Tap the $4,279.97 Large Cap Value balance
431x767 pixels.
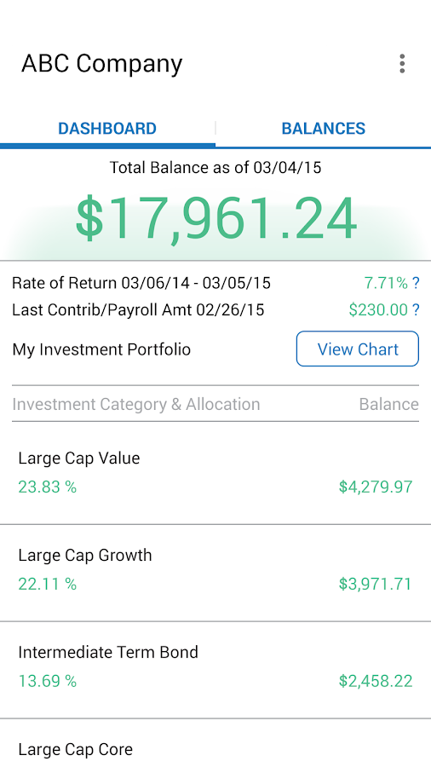[376, 487]
